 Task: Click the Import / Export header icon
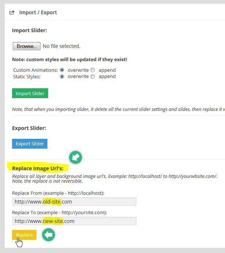point(12,12)
